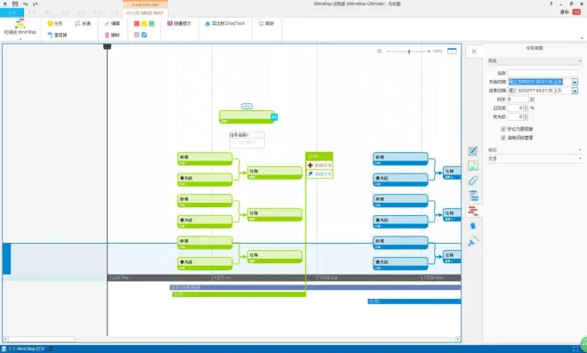Click the pencil Edit ribbon button
Image resolution: width=587 pixels, height=353 pixels.
coord(112,24)
